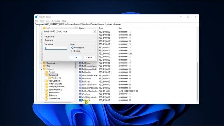The width and height of the screenshot is (224, 126).
Task: Open the Help menu
Action: click(x=64, y=21)
